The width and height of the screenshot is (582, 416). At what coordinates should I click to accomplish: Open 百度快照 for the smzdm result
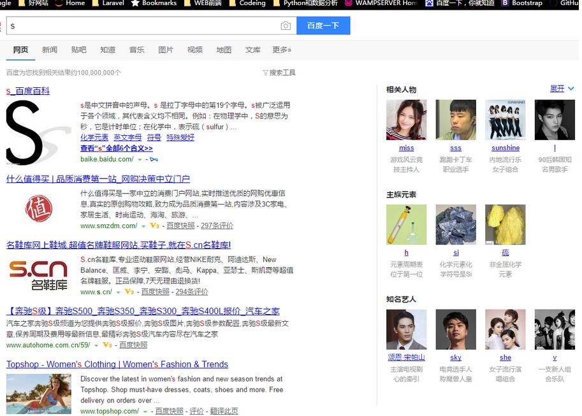180,226
